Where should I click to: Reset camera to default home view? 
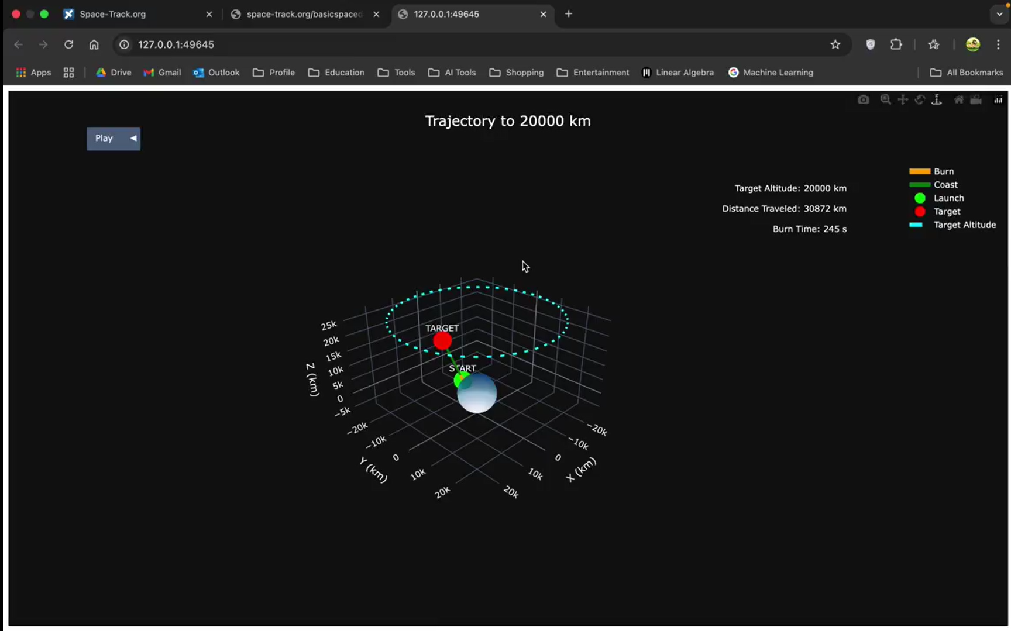click(959, 100)
